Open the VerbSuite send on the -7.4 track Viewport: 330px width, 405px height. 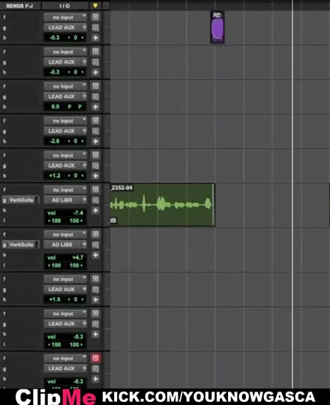coord(21,200)
